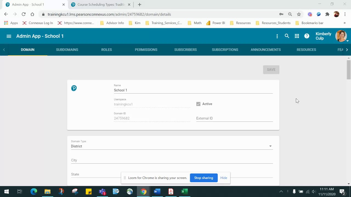Click Stop sharing button

pyautogui.click(x=203, y=178)
